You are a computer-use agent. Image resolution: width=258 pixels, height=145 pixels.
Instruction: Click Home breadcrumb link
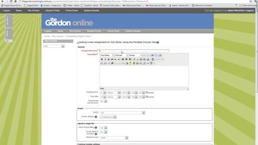pos(47,36)
